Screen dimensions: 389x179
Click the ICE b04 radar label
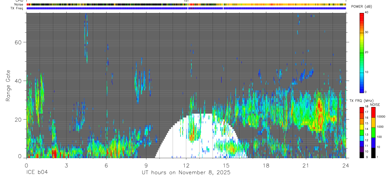(37, 173)
